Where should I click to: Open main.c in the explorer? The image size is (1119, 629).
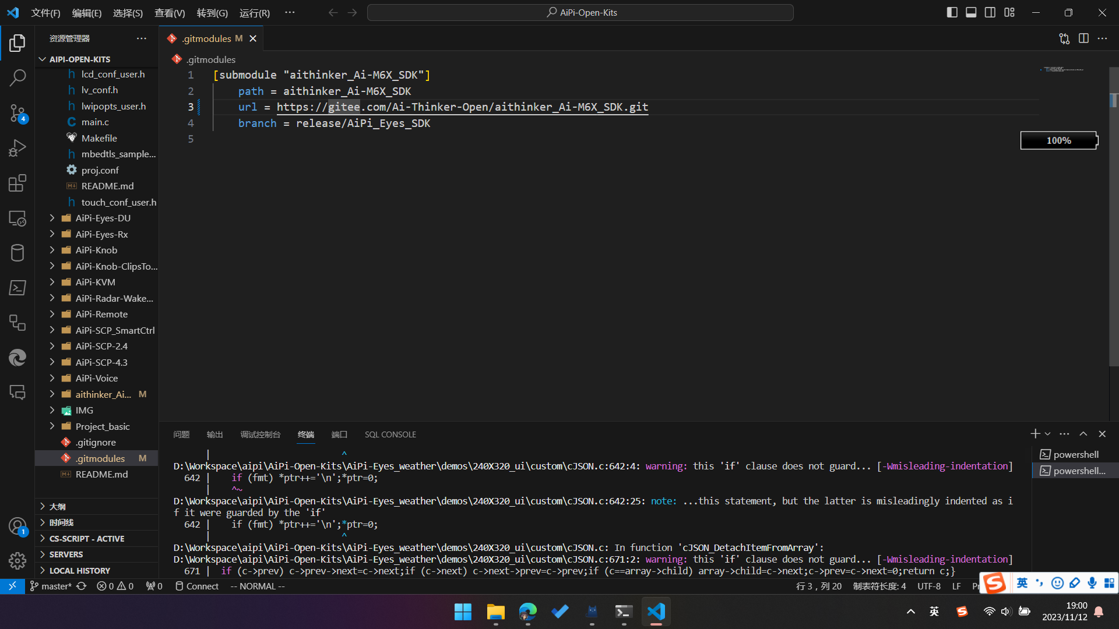point(97,122)
